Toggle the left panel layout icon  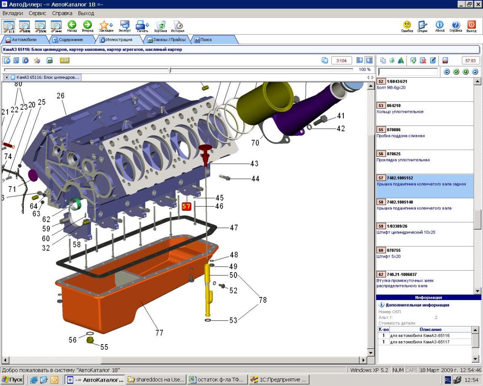coord(360,61)
